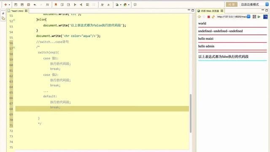
Task: Collapse code fold marker at line 52
Action: pyautogui.click(x=14, y=20)
